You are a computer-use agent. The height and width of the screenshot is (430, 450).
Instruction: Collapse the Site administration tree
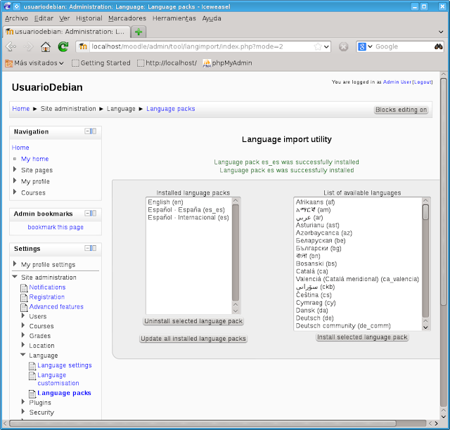click(x=15, y=277)
